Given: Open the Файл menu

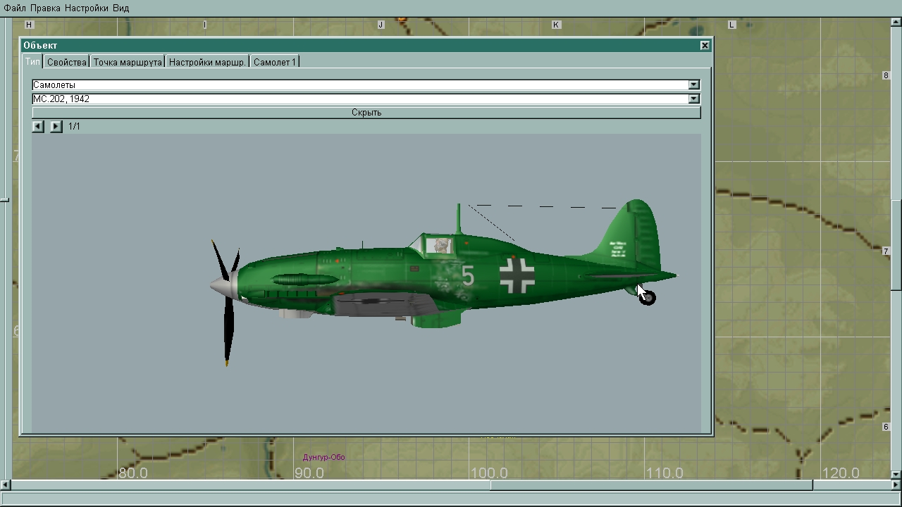Looking at the screenshot, I should point(14,8).
